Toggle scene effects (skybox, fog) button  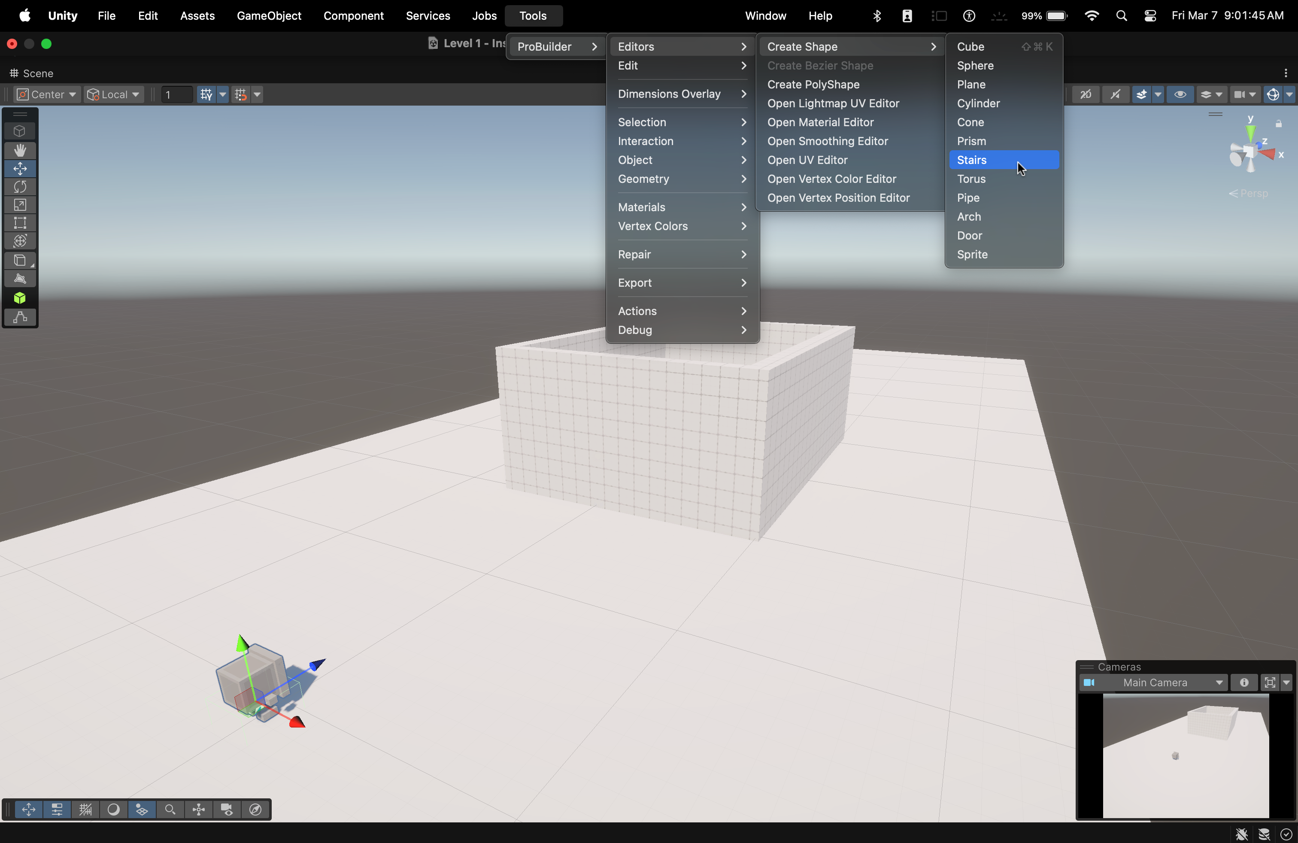point(1141,94)
